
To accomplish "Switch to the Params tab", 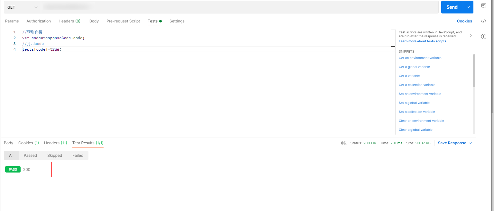I will tap(12, 21).
